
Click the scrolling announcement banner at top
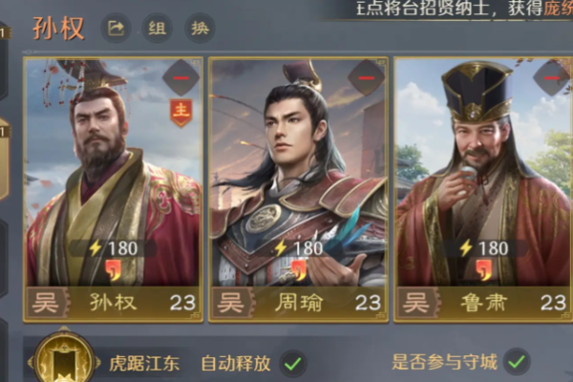point(465,9)
